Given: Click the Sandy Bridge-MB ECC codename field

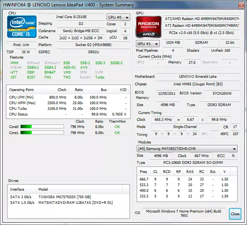Looking at the screenshot, I should coord(81,31).
